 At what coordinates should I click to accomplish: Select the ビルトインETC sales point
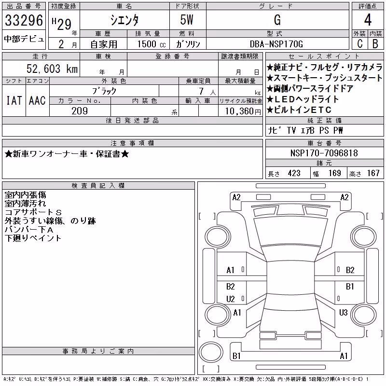click(x=299, y=110)
